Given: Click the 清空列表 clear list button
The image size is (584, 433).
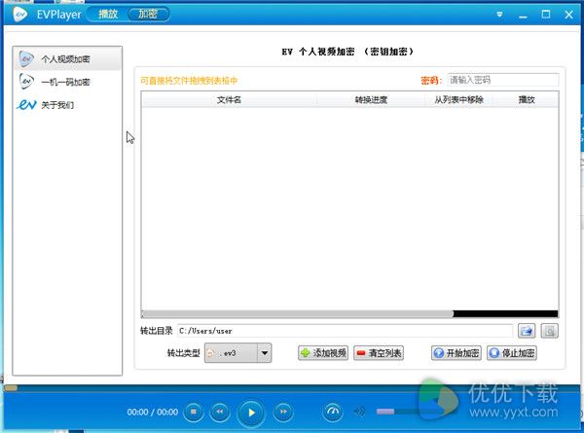Looking at the screenshot, I should coord(379,352).
